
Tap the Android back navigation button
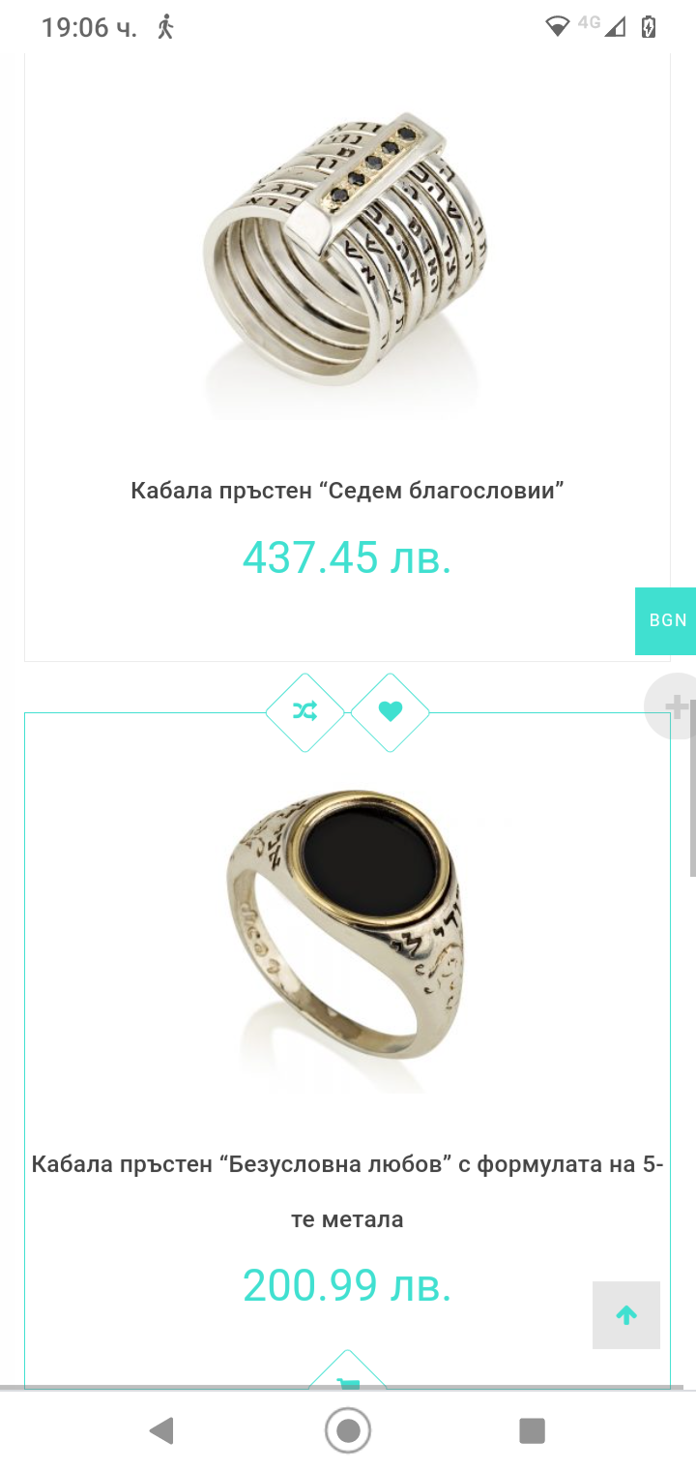tap(161, 1430)
